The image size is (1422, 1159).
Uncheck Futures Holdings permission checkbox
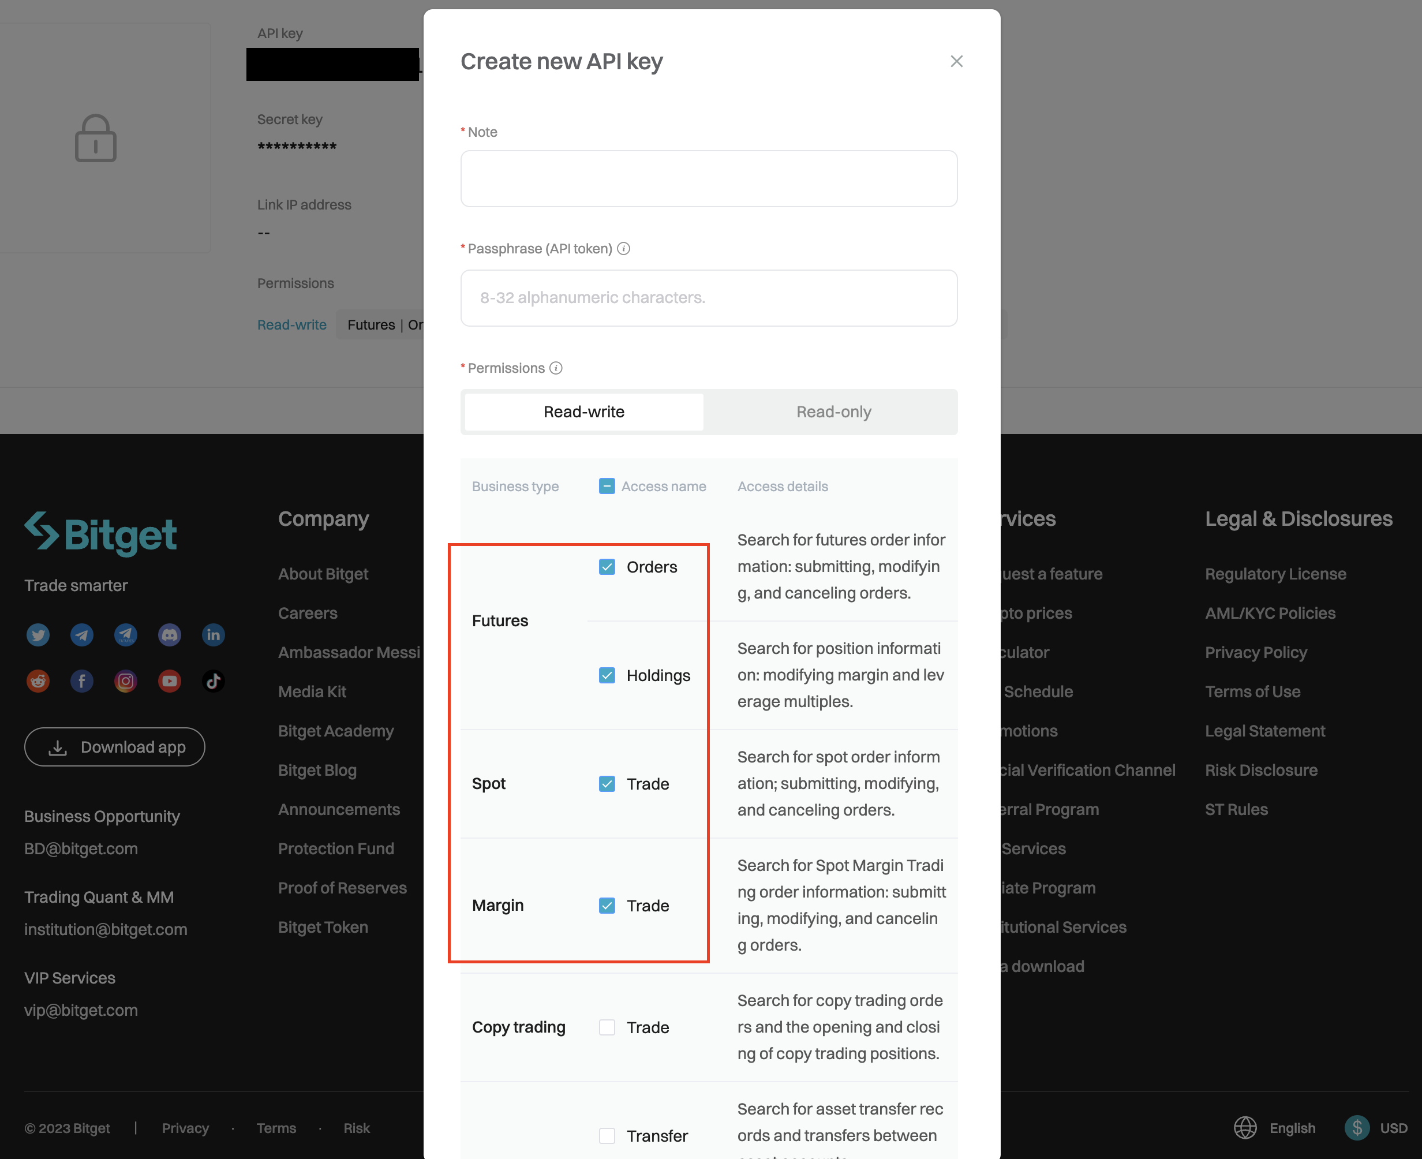607,675
